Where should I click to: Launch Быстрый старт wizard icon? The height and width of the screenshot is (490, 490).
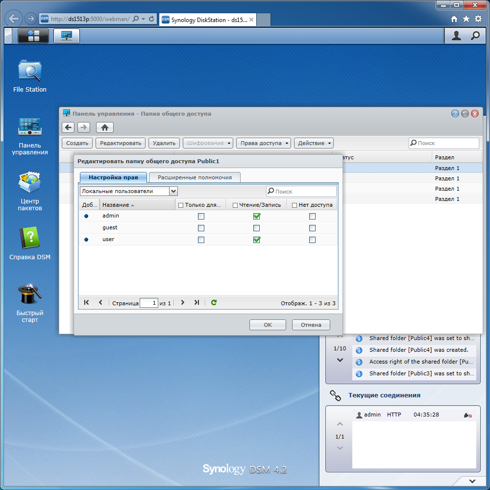pyautogui.click(x=30, y=303)
